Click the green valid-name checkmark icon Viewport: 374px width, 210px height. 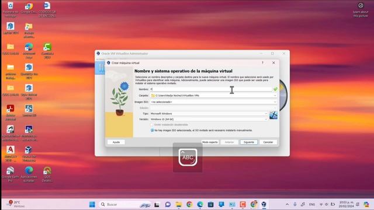275,89
